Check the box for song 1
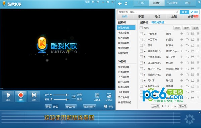 click(x=141, y=34)
